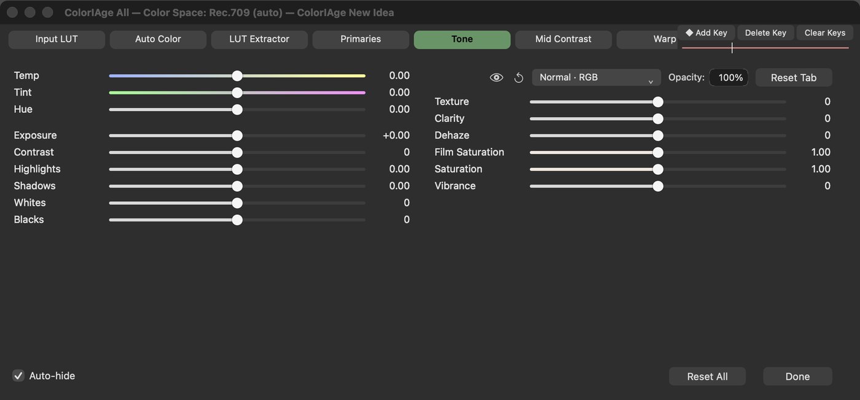Image resolution: width=860 pixels, height=400 pixels.
Task: Click the Reset All button
Action: coord(707,376)
